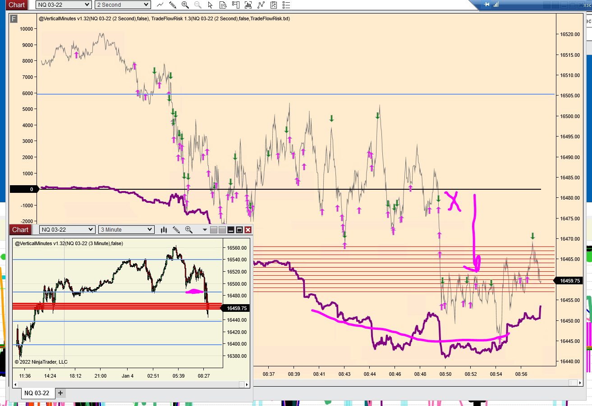Open the 3 Minute interval dropdown
This screenshot has height=406, width=592.
126,230
